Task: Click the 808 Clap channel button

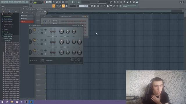Action: pyautogui.click(x=55, y=24)
